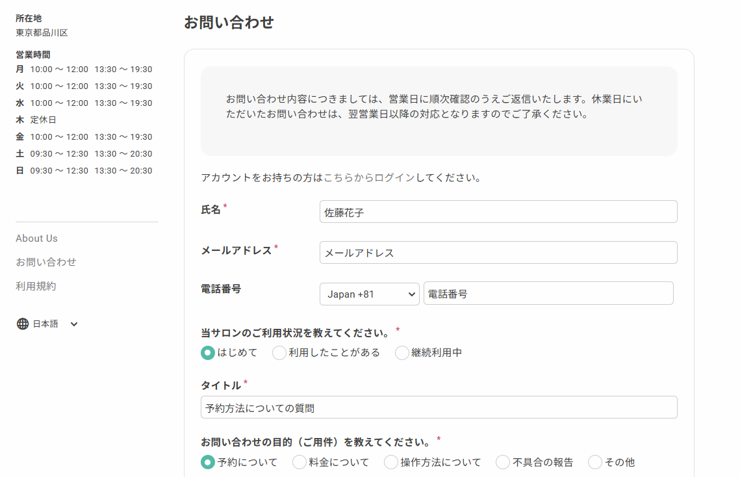The height and width of the screenshot is (477, 740).
Task: Click the globe language icon
Action: [x=23, y=324]
